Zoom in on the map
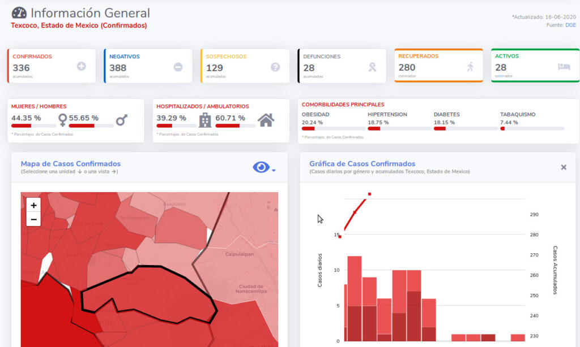Viewport: 580px width, 347px height. [x=33, y=206]
